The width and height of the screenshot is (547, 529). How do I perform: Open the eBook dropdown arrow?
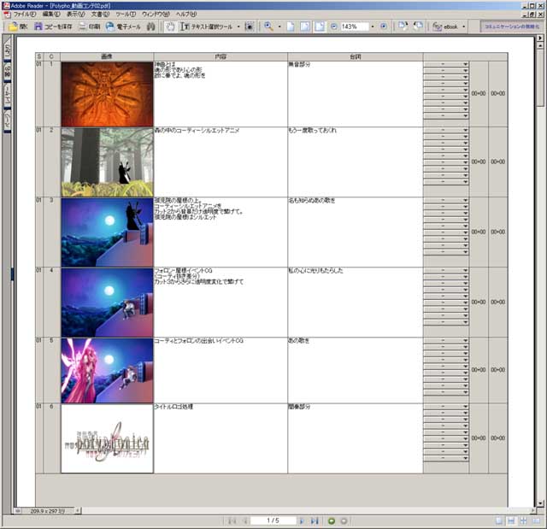(x=463, y=26)
